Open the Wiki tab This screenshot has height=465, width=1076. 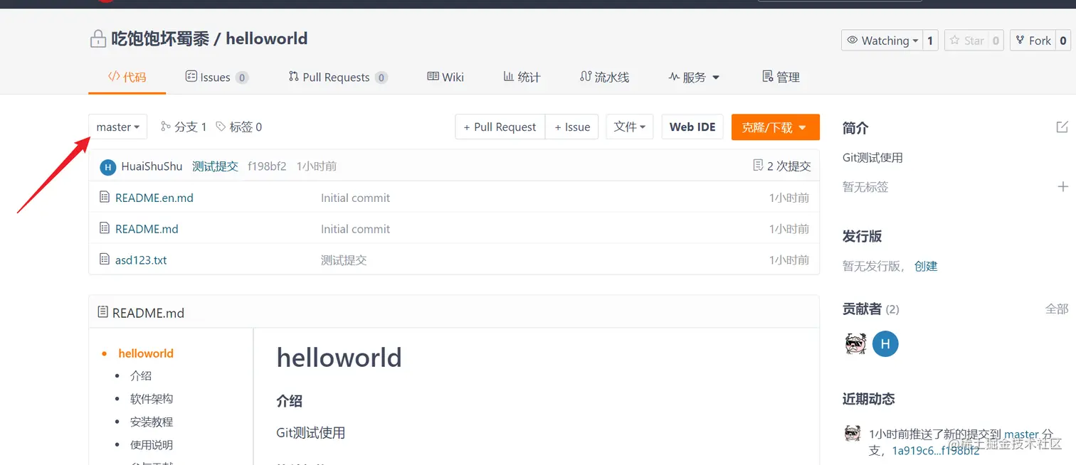(445, 77)
